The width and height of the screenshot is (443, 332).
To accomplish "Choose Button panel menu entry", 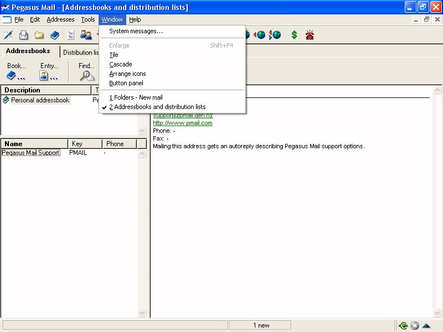I will click(172, 83).
